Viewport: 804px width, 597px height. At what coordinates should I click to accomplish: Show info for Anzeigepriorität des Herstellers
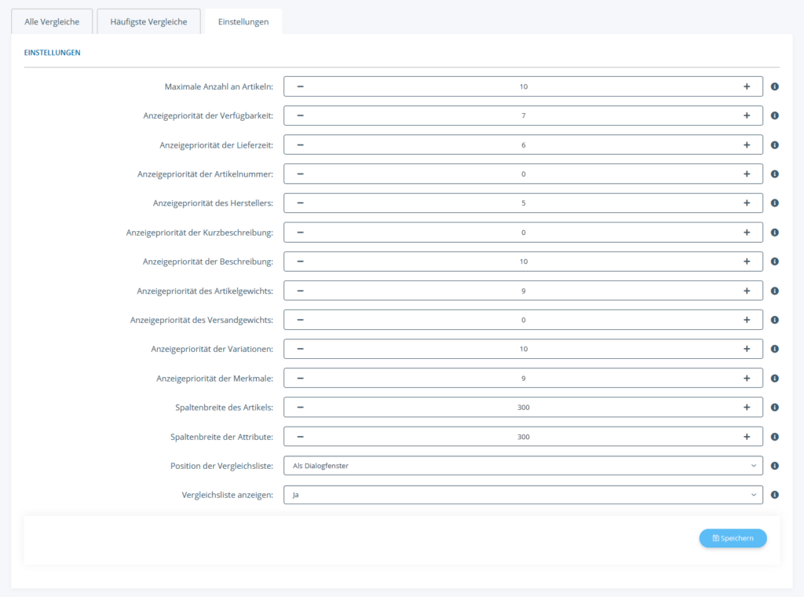point(774,203)
